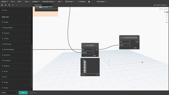Open the Packages menu
The image size is (169, 95).
36,2
